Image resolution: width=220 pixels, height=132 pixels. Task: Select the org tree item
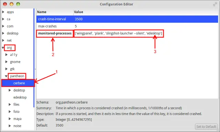pyautogui.click(x=9, y=48)
